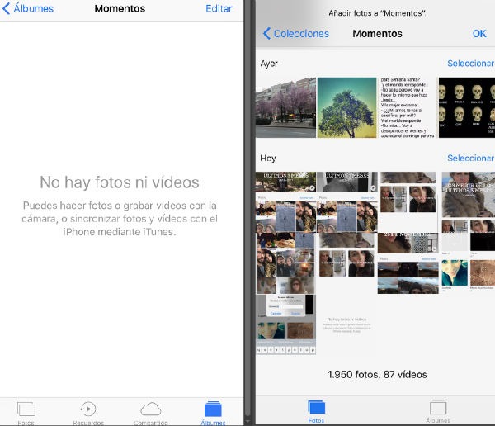This screenshot has height=426, width=495.
Task: Tap Seleccionar for the Ayer section
Action: [471, 64]
